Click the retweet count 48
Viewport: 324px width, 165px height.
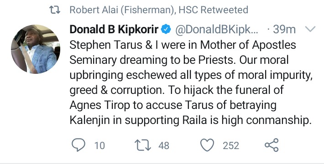click(164, 145)
